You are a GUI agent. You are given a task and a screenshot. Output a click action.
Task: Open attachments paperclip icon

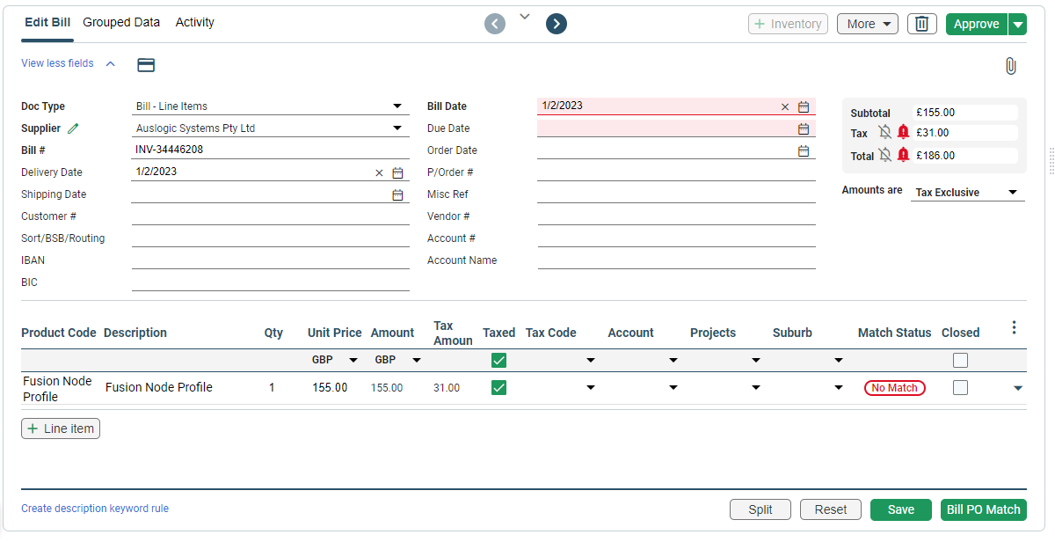(x=1011, y=65)
